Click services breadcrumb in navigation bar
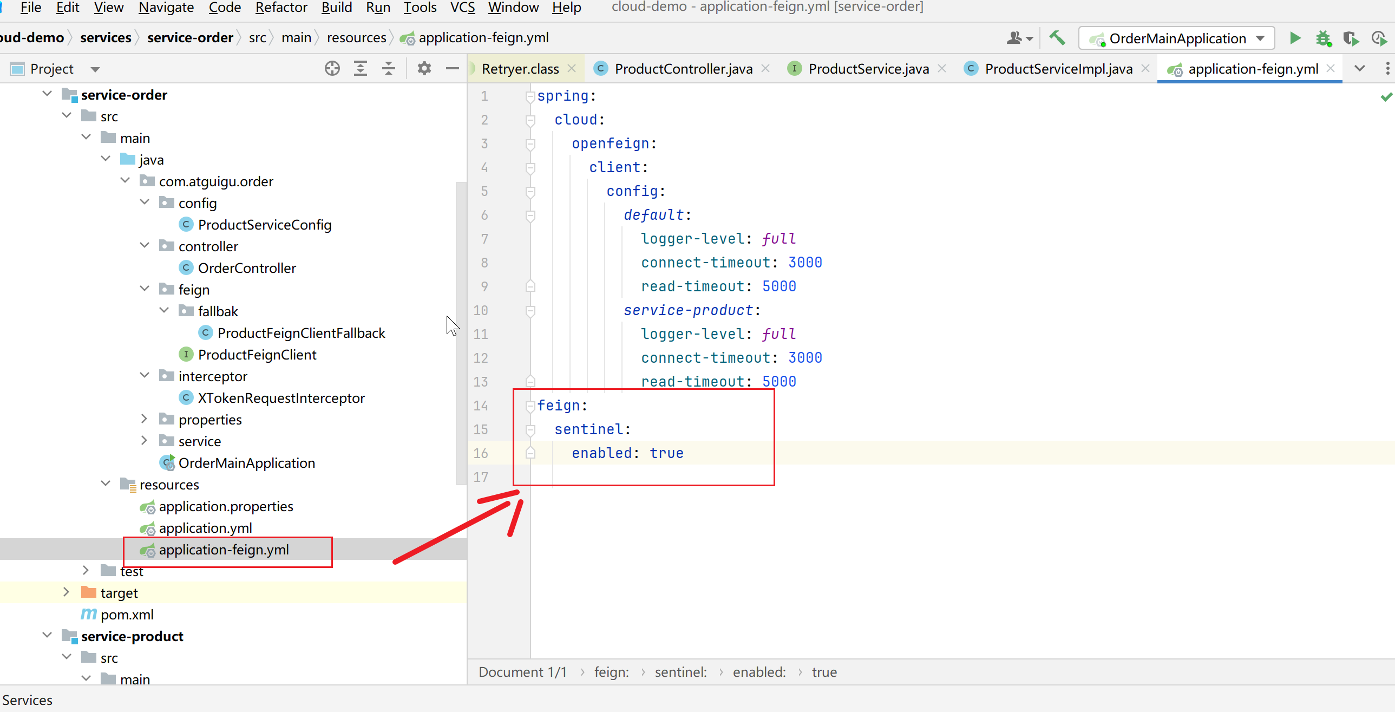This screenshot has height=712, width=1395. pos(106,38)
